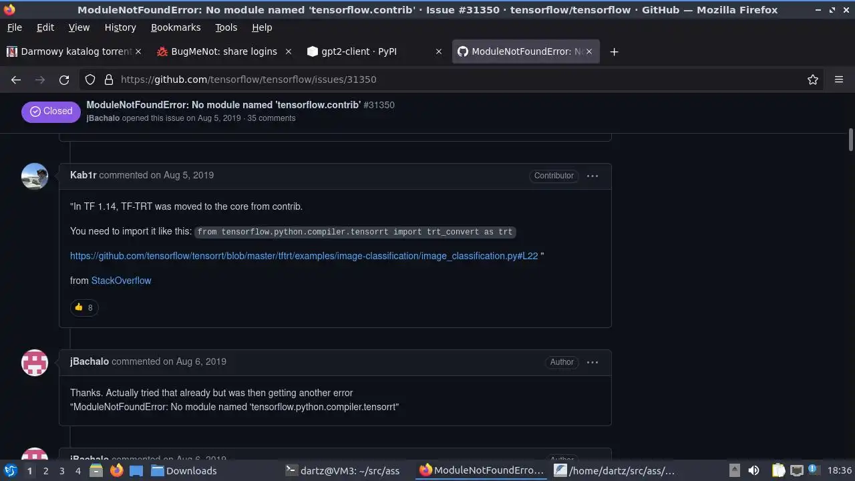
Task: Click Kab1r's avatar image
Action: click(35, 176)
